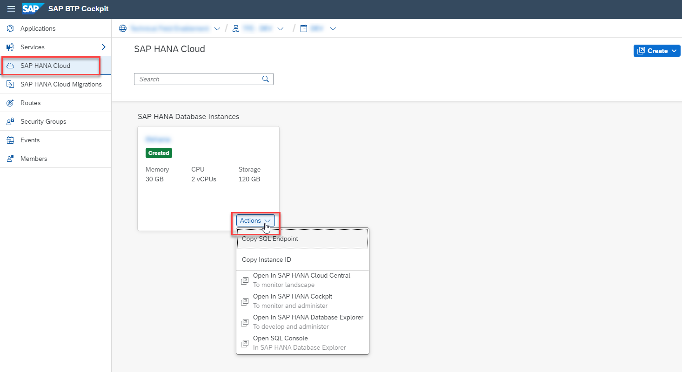Image resolution: width=682 pixels, height=372 pixels.
Task: Expand the Services submenu arrow
Action: click(104, 47)
